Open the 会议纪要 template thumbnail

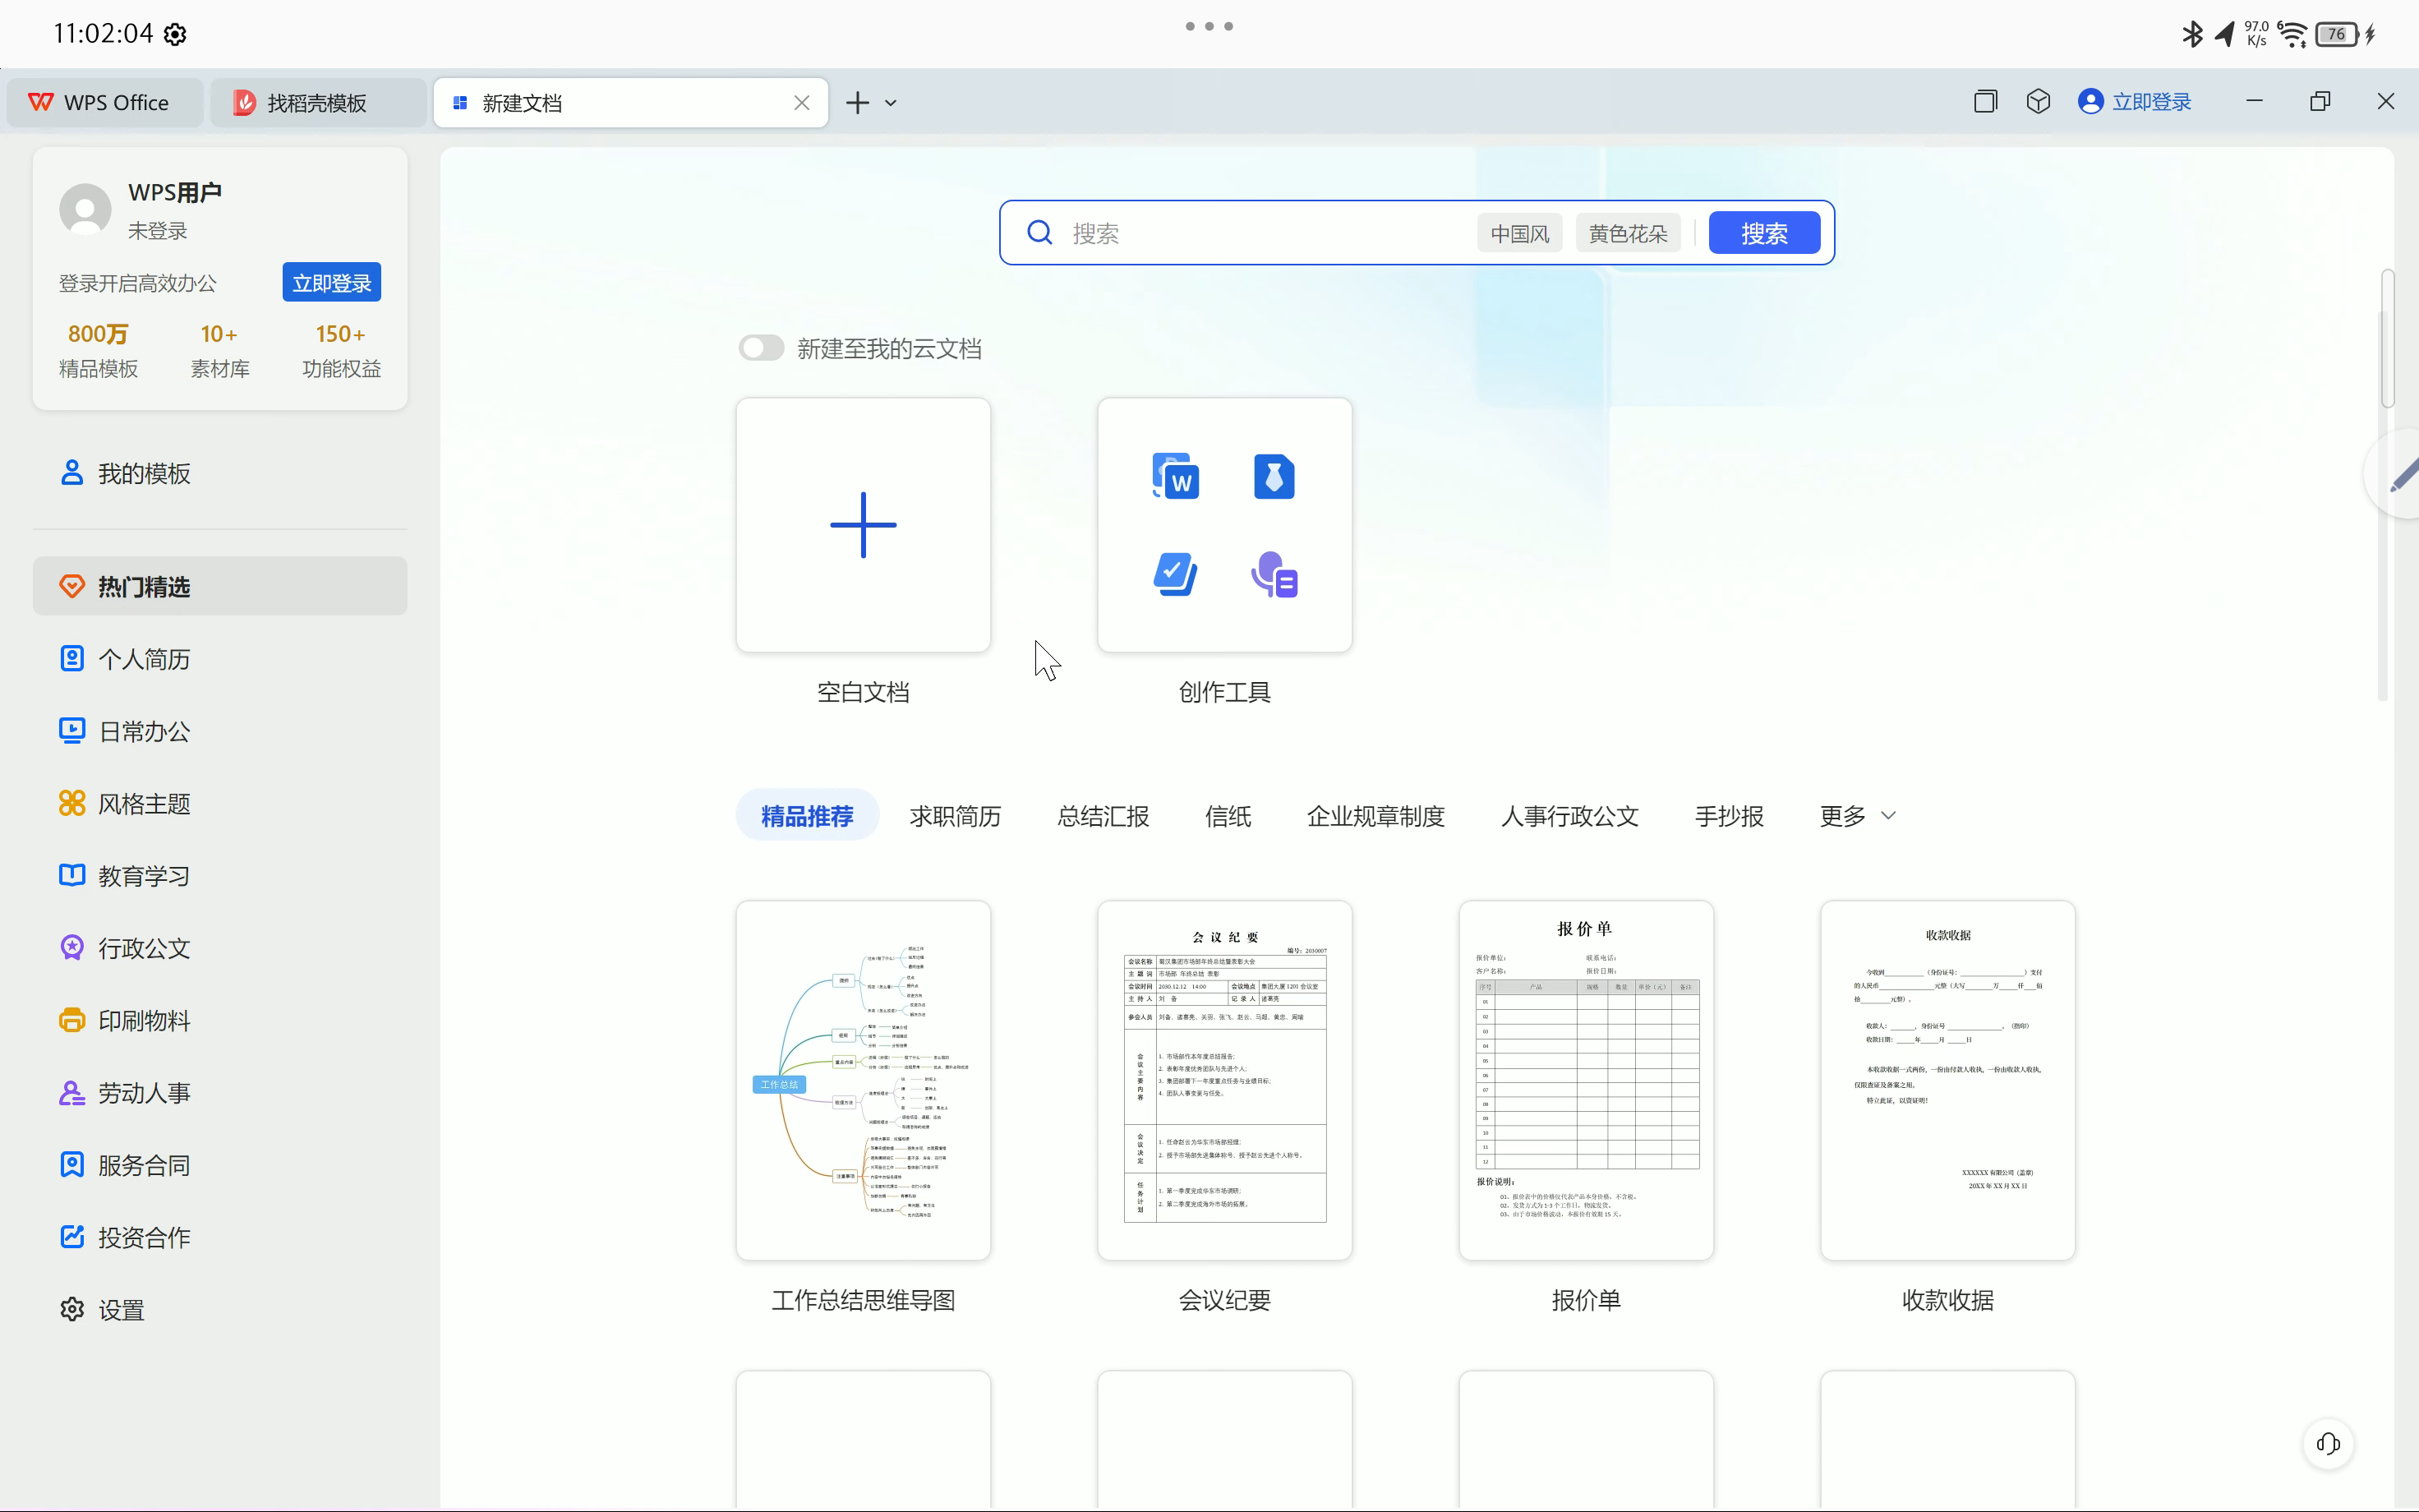pos(1223,1079)
